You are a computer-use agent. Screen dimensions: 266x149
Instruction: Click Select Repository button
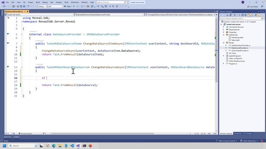click(x=249, y=141)
